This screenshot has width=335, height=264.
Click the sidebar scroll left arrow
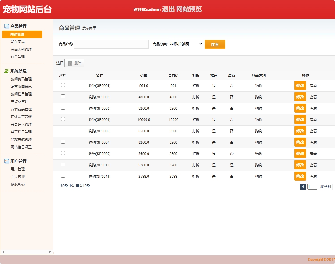click(3, 252)
